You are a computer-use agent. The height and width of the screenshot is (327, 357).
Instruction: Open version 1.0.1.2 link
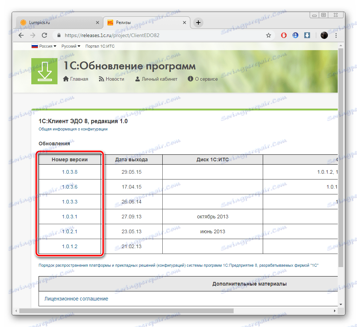(x=70, y=246)
